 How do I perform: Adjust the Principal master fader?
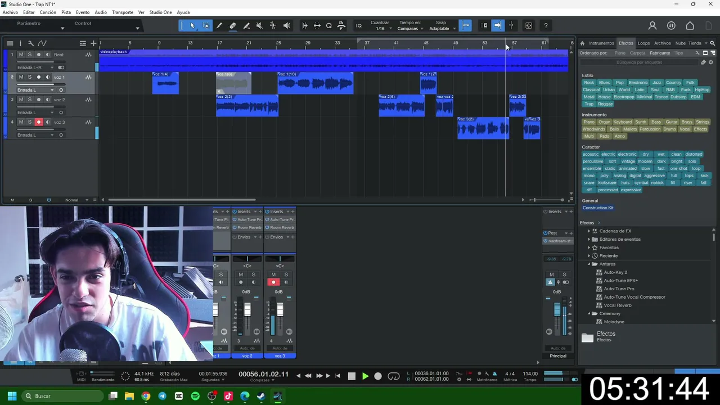[x=557, y=309]
